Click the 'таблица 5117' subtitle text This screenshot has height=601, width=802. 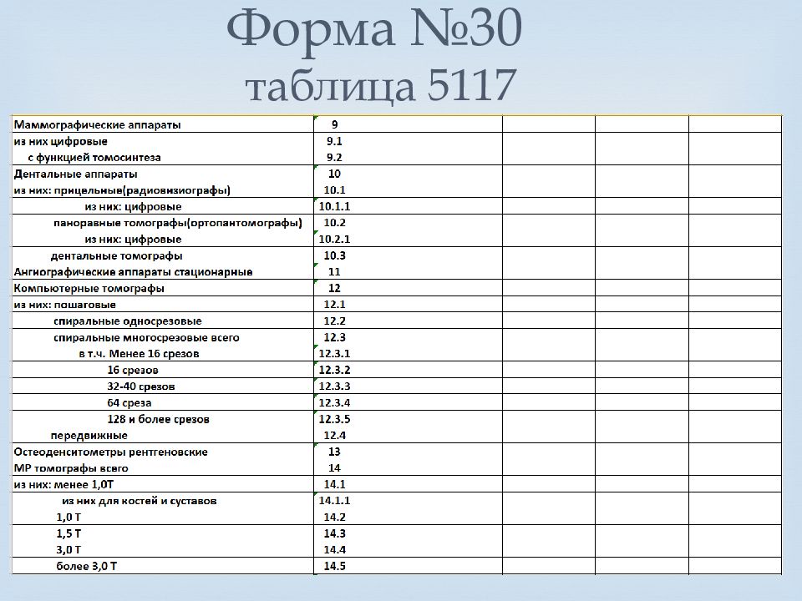[378, 86]
